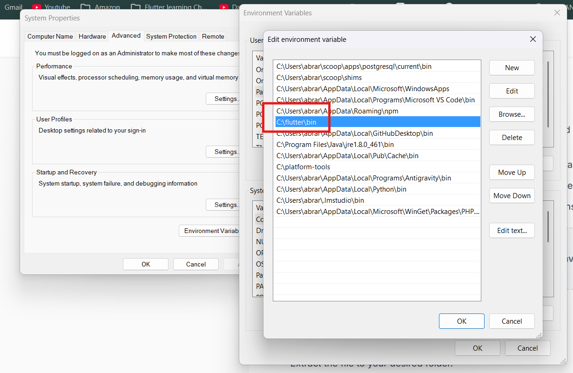Click Edit button for selected path entry

click(512, 91)
